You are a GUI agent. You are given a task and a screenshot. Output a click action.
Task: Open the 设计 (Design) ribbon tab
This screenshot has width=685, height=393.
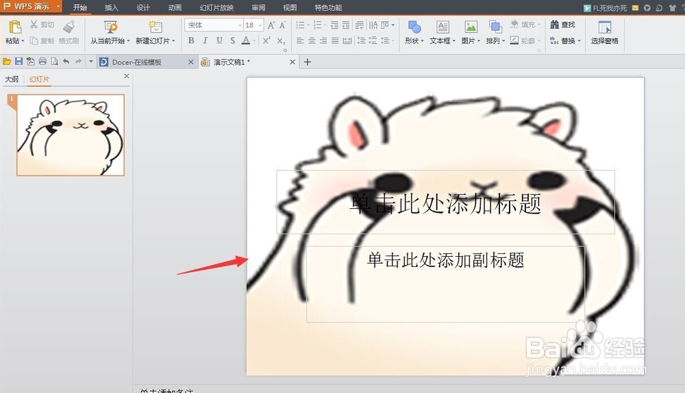point(143,8)
